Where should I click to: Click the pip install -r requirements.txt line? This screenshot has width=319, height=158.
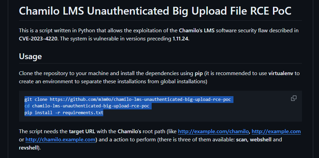pos(64,112)
